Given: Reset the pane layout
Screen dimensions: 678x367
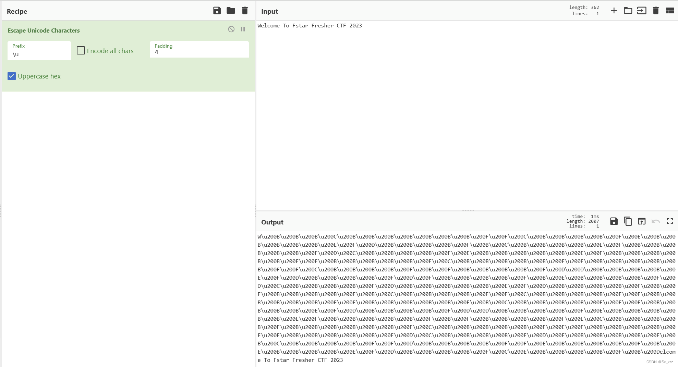Looking at the screenshot, I should coord(670,11).
